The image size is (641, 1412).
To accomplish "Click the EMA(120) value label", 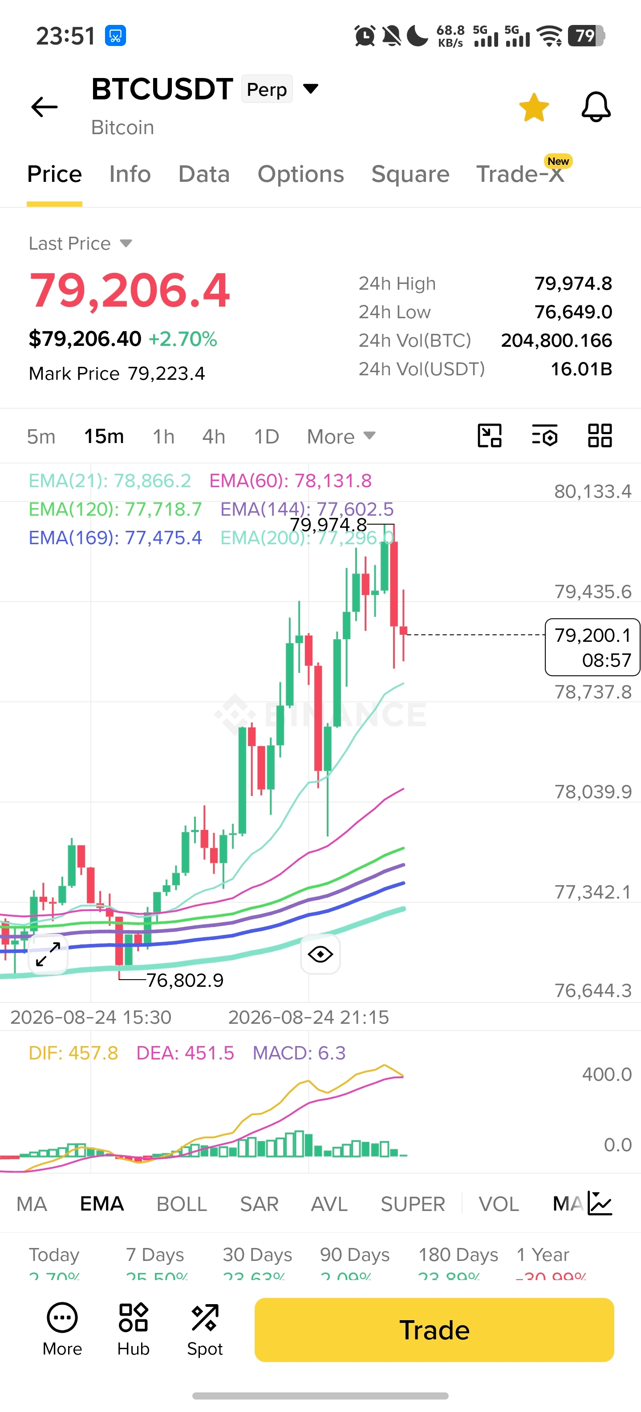I will (115, 510).
